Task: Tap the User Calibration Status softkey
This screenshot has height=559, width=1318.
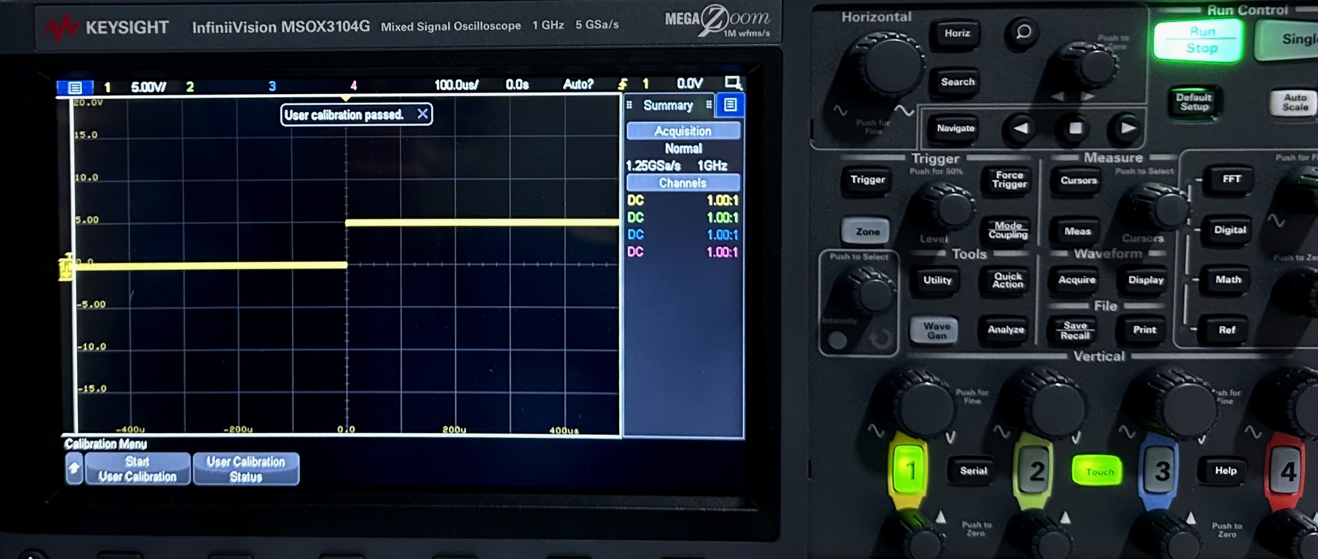Action: click(x=246, y=469)
